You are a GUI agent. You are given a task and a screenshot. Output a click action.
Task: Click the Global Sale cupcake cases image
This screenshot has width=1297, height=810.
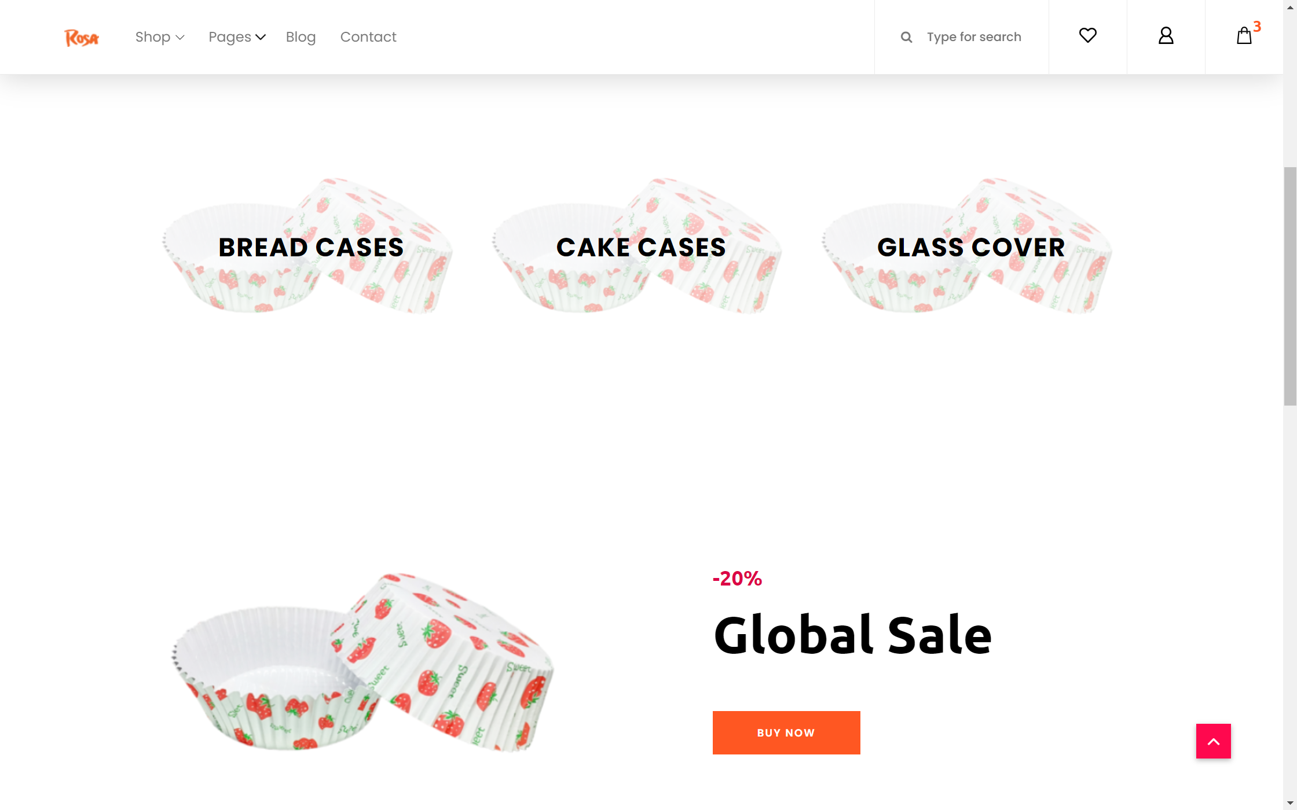click(363, 662)
